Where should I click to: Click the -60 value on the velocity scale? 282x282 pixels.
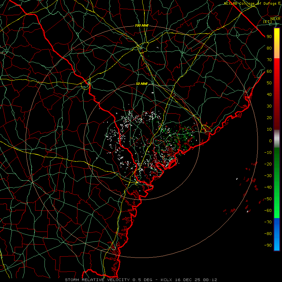click(x=268, y=211)
